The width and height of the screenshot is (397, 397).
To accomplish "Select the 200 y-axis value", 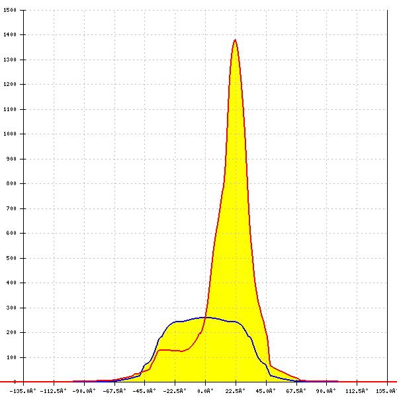I will tap(11, 332).
